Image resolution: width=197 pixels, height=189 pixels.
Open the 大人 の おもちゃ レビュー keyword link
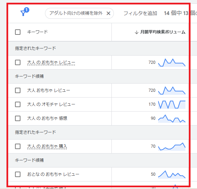[x=51, y=62]
